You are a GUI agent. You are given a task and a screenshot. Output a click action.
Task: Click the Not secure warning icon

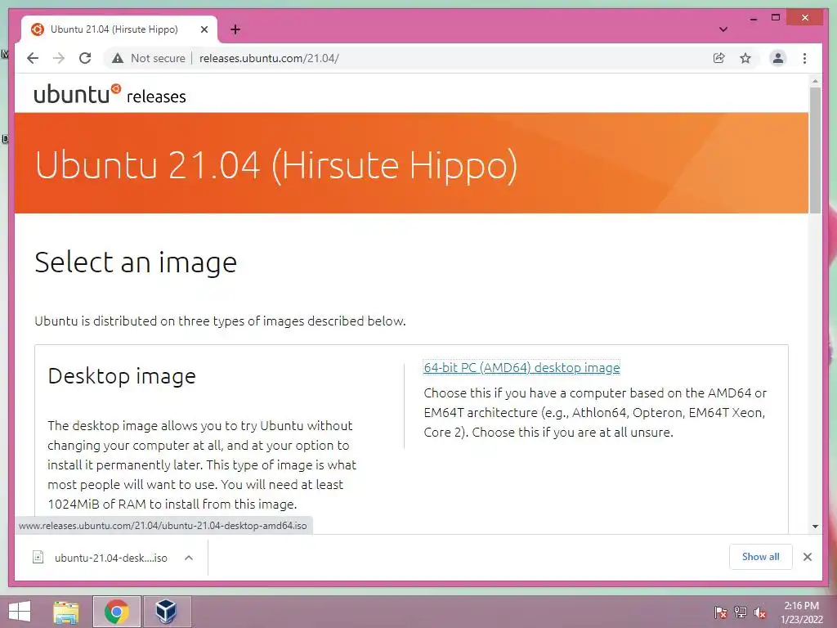[118, 58]
